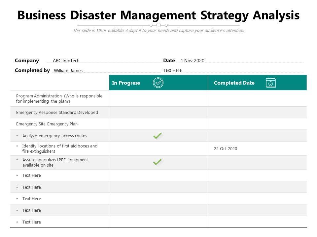Click the William James completed-by field
This screenshot has height=237, width=317.
(x=68, y=70)
